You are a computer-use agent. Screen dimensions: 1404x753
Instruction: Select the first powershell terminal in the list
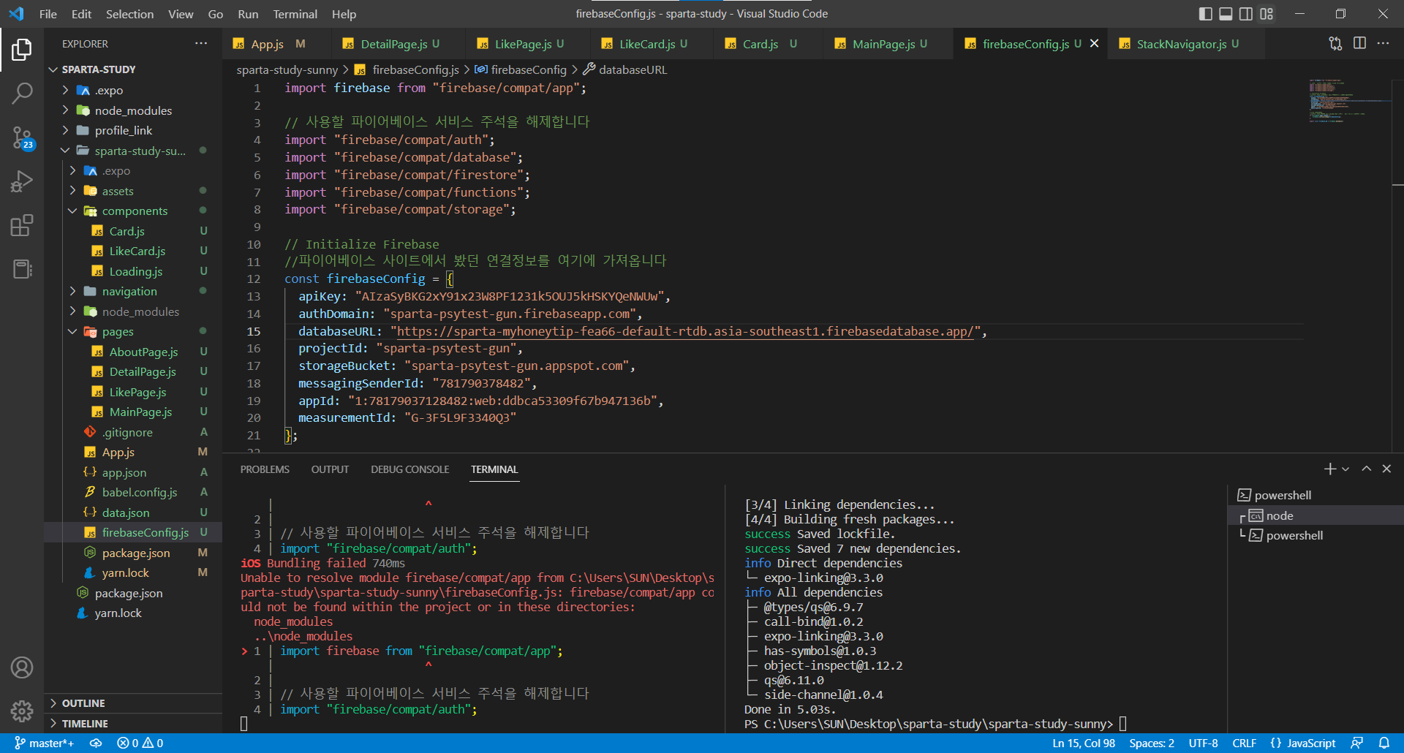tap(1316, 495)
